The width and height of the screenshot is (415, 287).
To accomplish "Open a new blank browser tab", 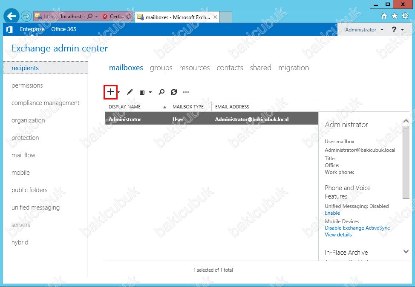I will click(x=226, y=17).
